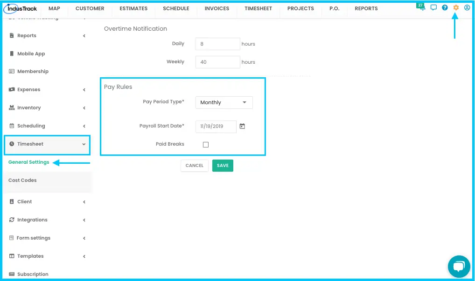Click the Membership card icon
The image size is (475, 281).
click(12, 71)
